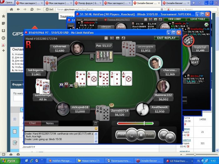
Task: Click Windows пуск Start button
Action: coord(10,161)
